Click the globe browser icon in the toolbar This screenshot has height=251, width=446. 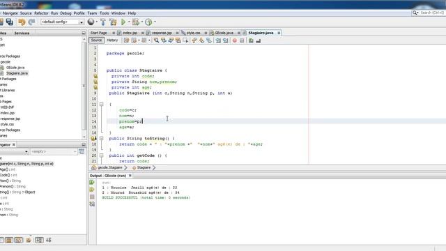point(91,22)
